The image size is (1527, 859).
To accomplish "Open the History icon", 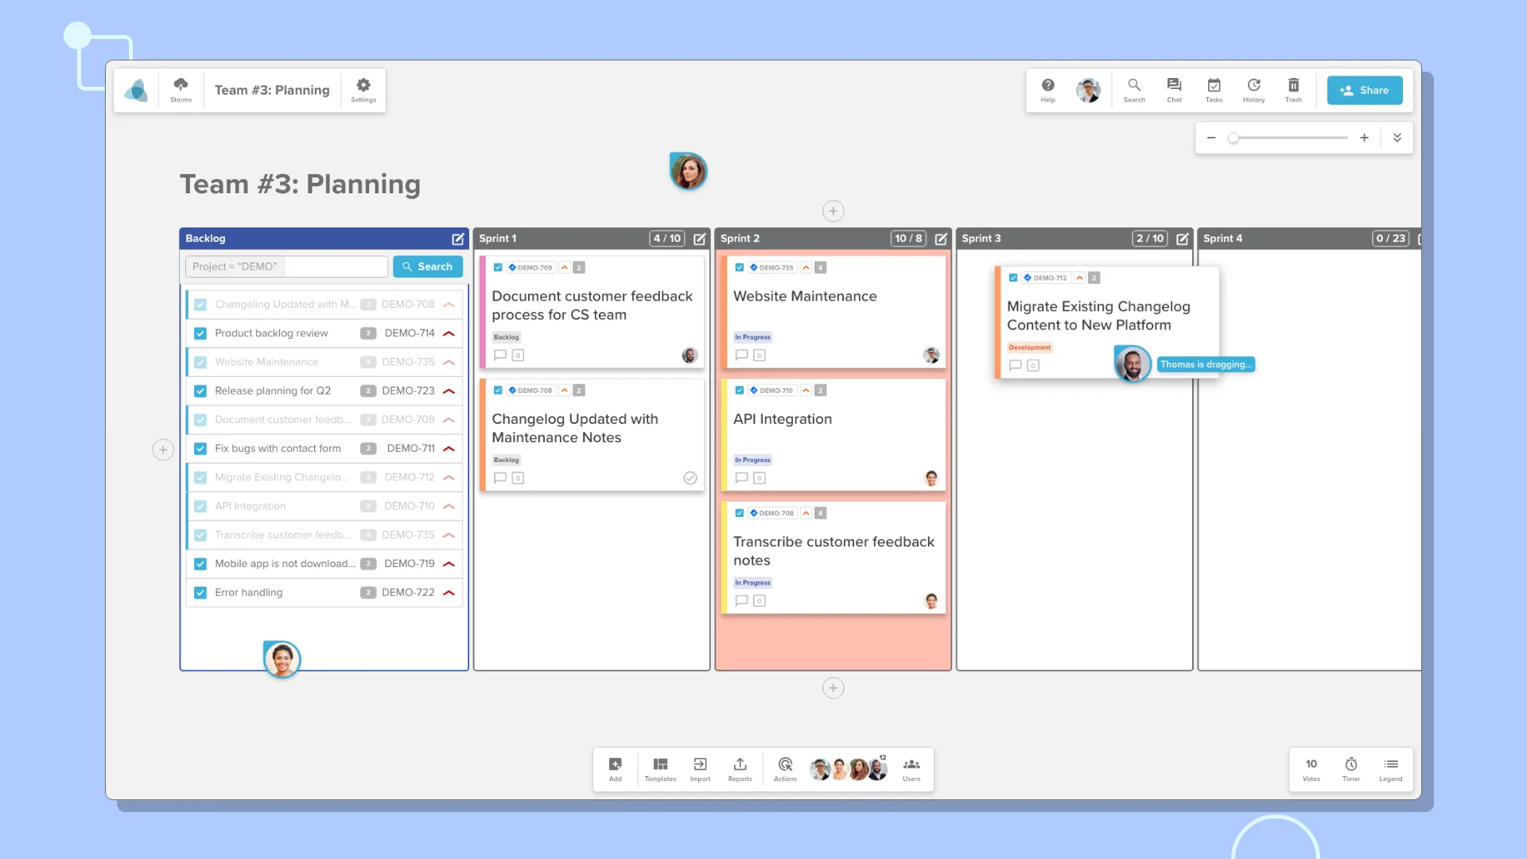I will coord(1253,89).
